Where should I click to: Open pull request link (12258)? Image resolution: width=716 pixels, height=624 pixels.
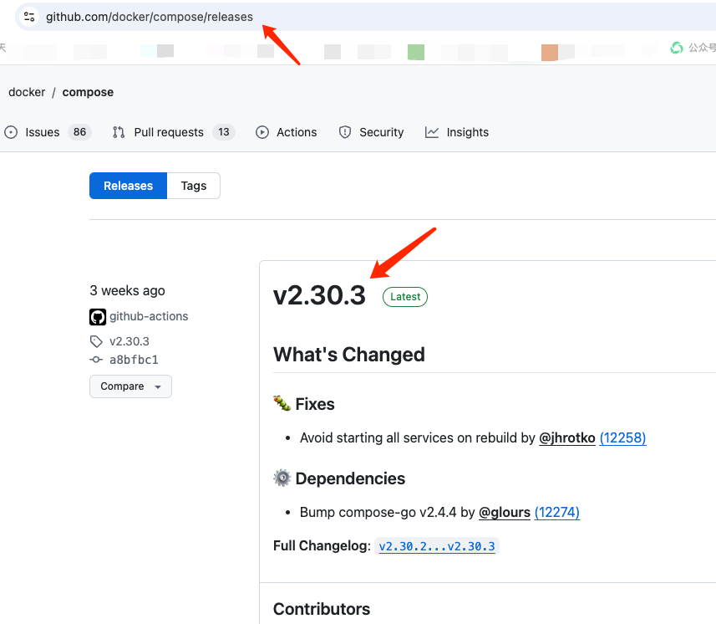point(623,438)
